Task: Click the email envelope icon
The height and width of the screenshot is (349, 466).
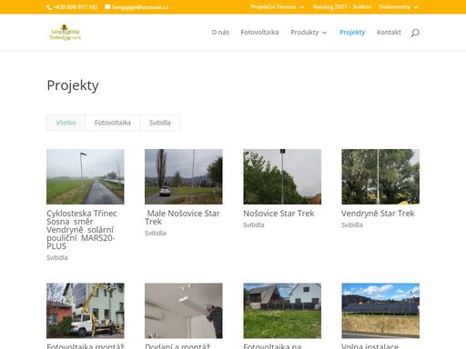Action: tap(107, 6)
